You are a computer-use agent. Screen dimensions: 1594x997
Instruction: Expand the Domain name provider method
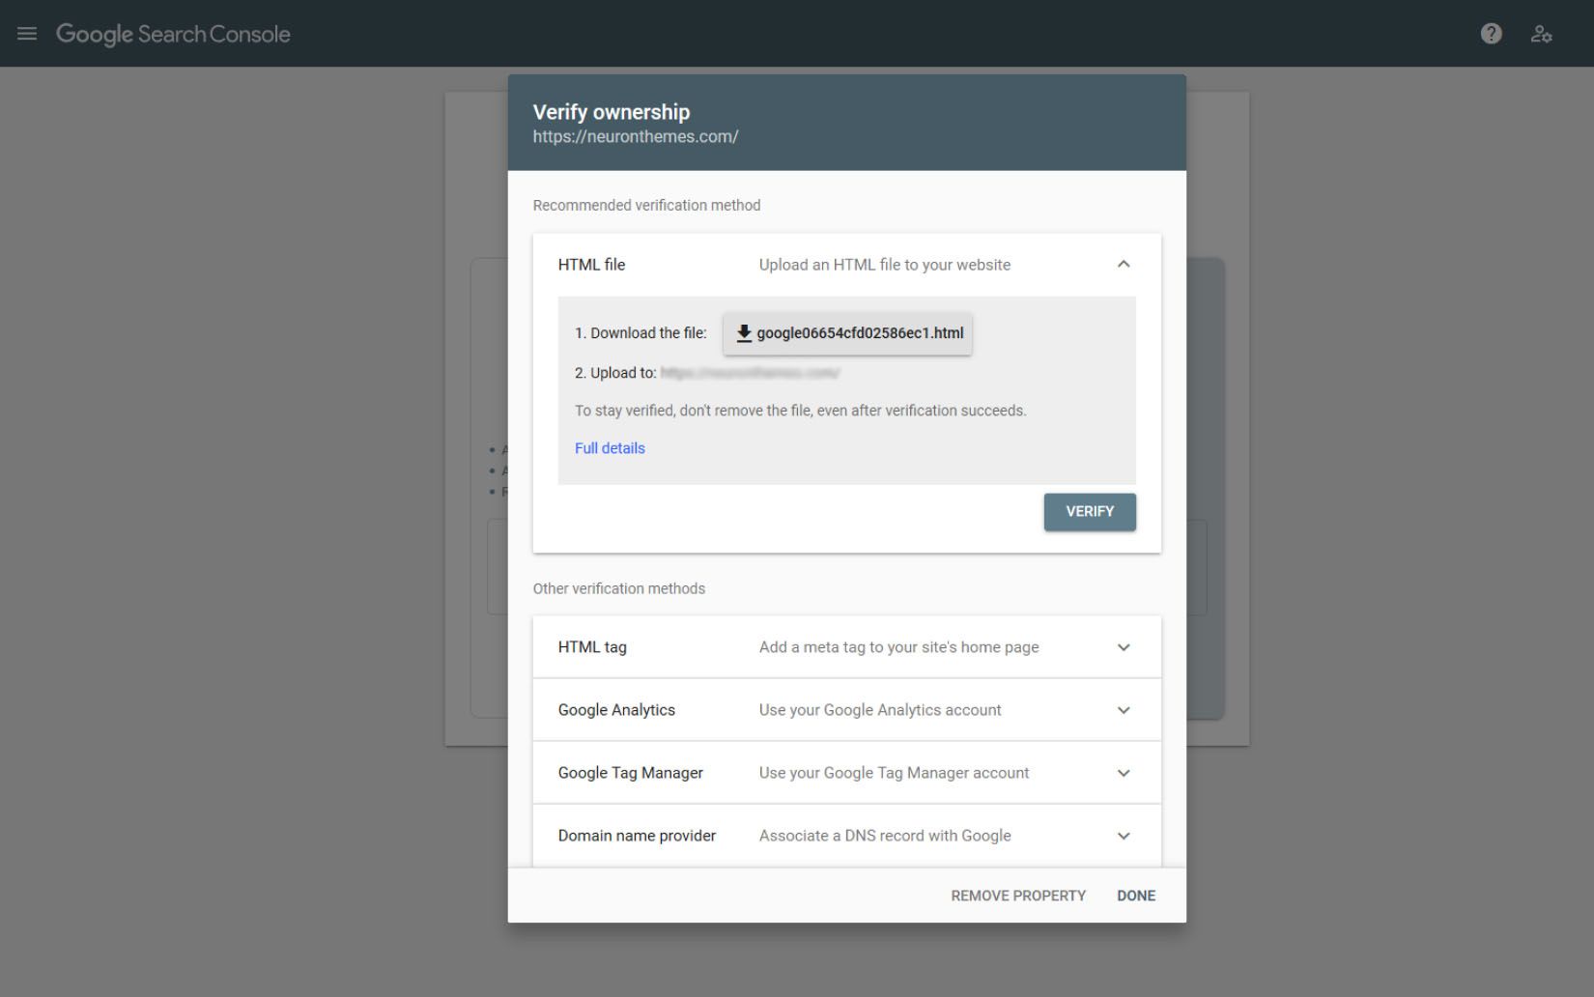pos(1124,835)
